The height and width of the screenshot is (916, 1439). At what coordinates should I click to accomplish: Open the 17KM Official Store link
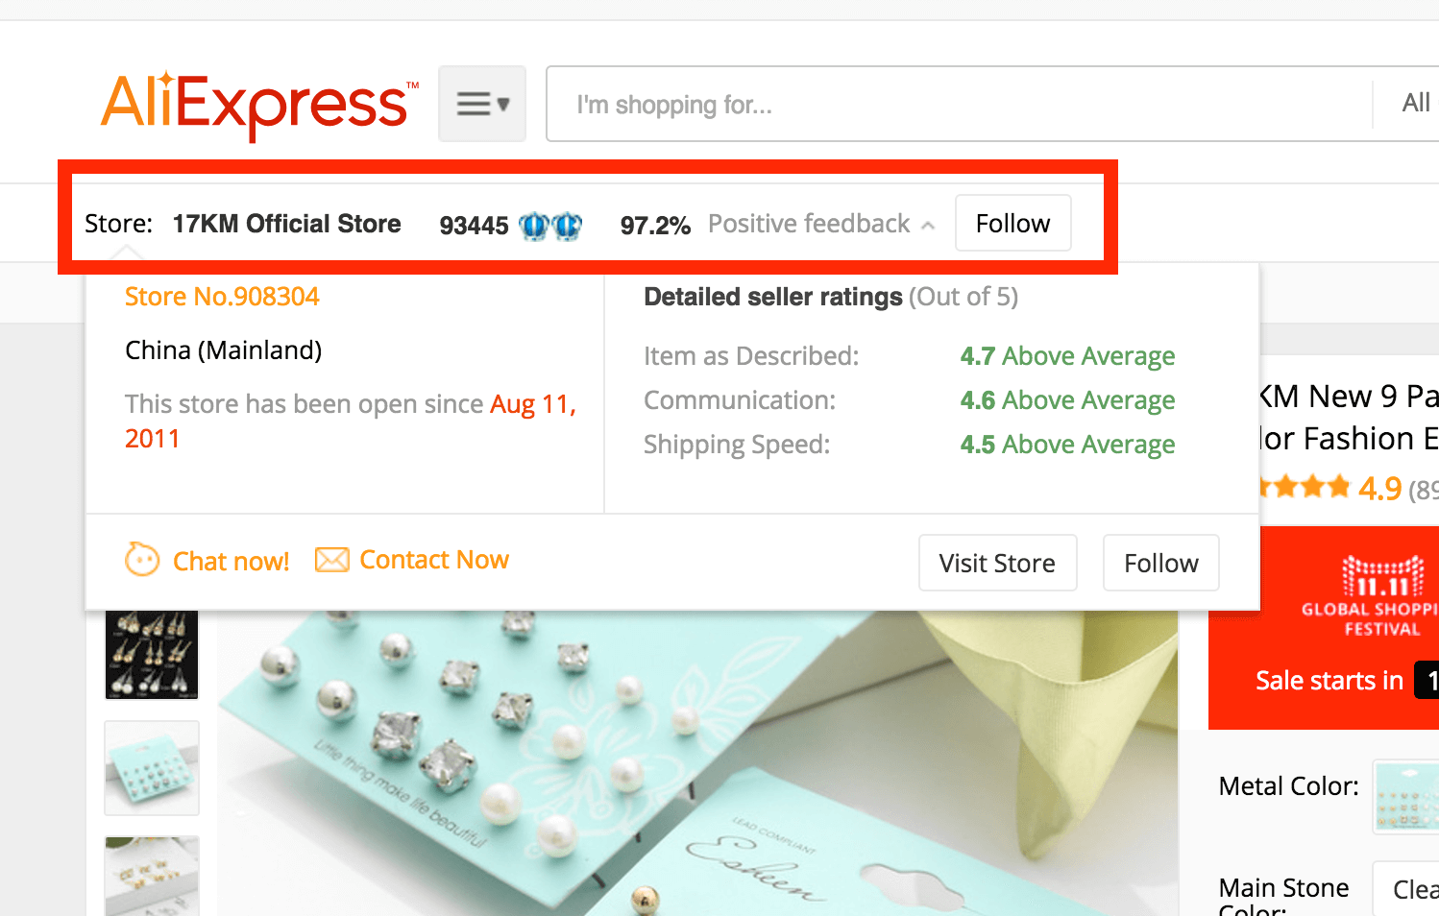coord(286,224)
